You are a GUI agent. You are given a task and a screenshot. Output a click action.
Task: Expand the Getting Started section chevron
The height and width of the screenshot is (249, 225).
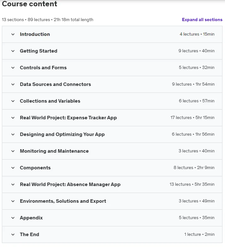click(x=13, y=51)
